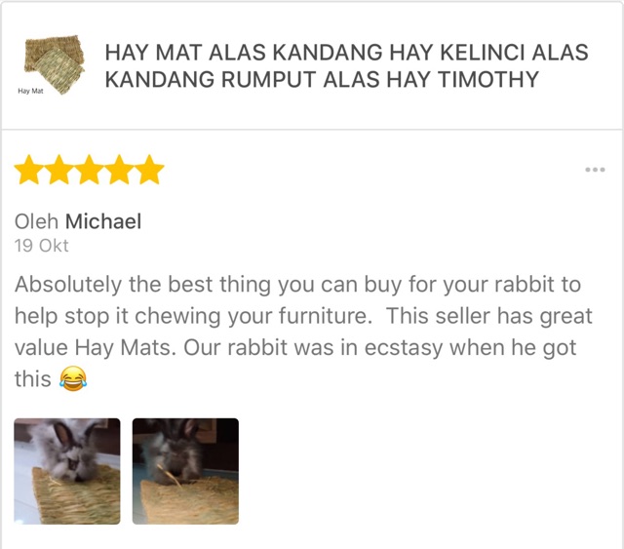The width and height of the screenshot is (624, 549).
Task: Click the fifth yellow rating star
Action: pyautogui.click(x=149, y=170)
